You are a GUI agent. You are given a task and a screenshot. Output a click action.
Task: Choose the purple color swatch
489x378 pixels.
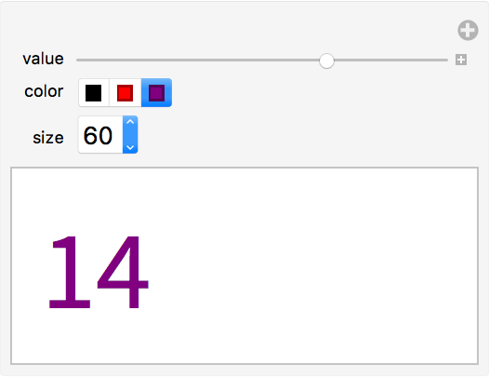click(x=156, y=93)
